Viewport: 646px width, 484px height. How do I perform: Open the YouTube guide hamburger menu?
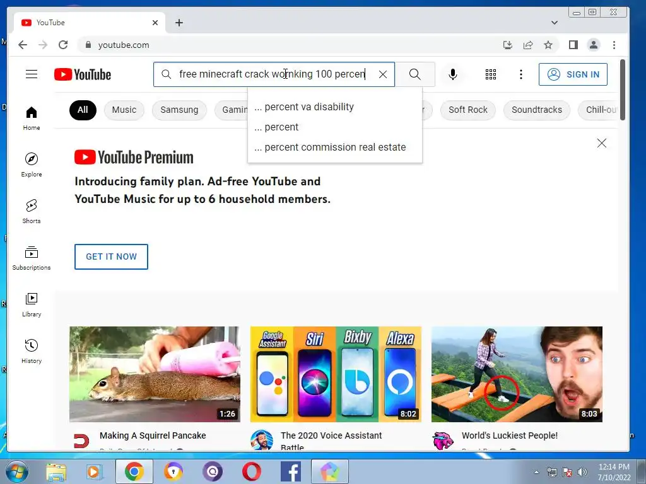point(32,74)
